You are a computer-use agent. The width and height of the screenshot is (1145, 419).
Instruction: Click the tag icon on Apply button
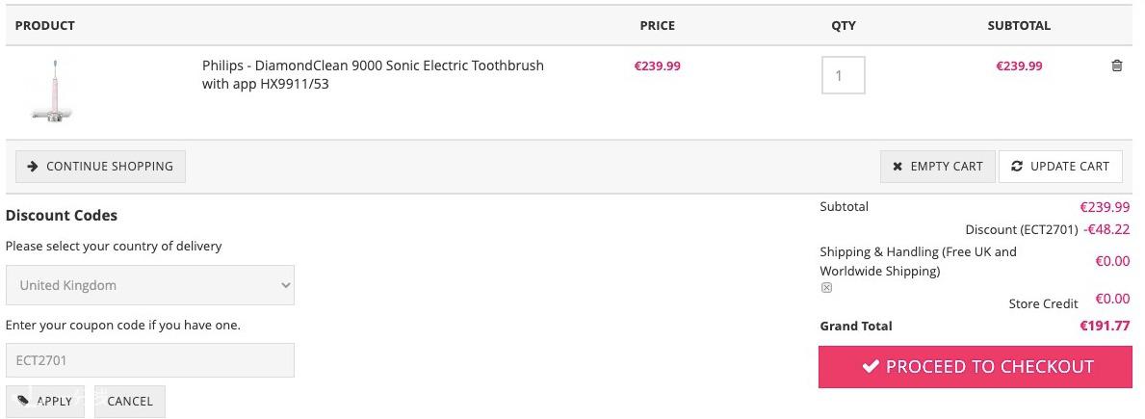(23, 401)
